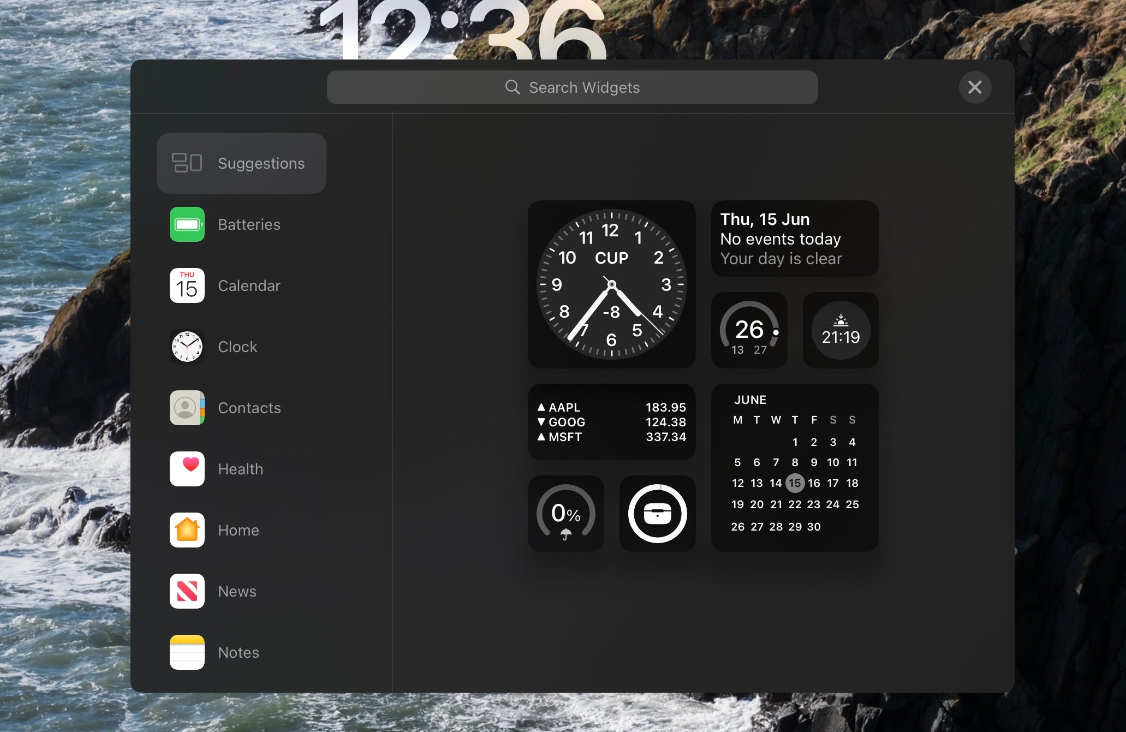Screen dimensions: 1126x732
Task: Add the stocks widget with AAPL
Action: (x=612, y=422)
